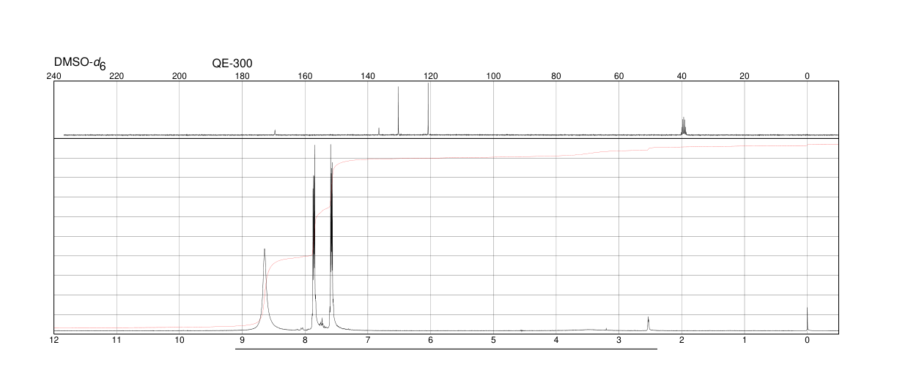Click the 240 tick on carbon axis

(53, 76)
